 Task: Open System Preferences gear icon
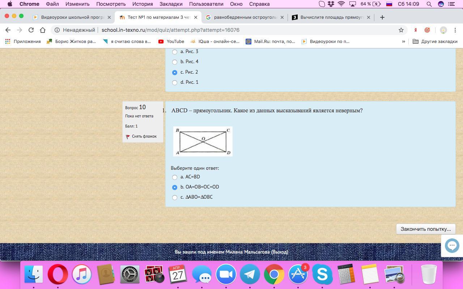tap(129, 275)
